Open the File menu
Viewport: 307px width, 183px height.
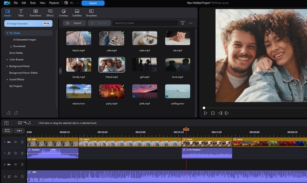click(x=16, y=3)
